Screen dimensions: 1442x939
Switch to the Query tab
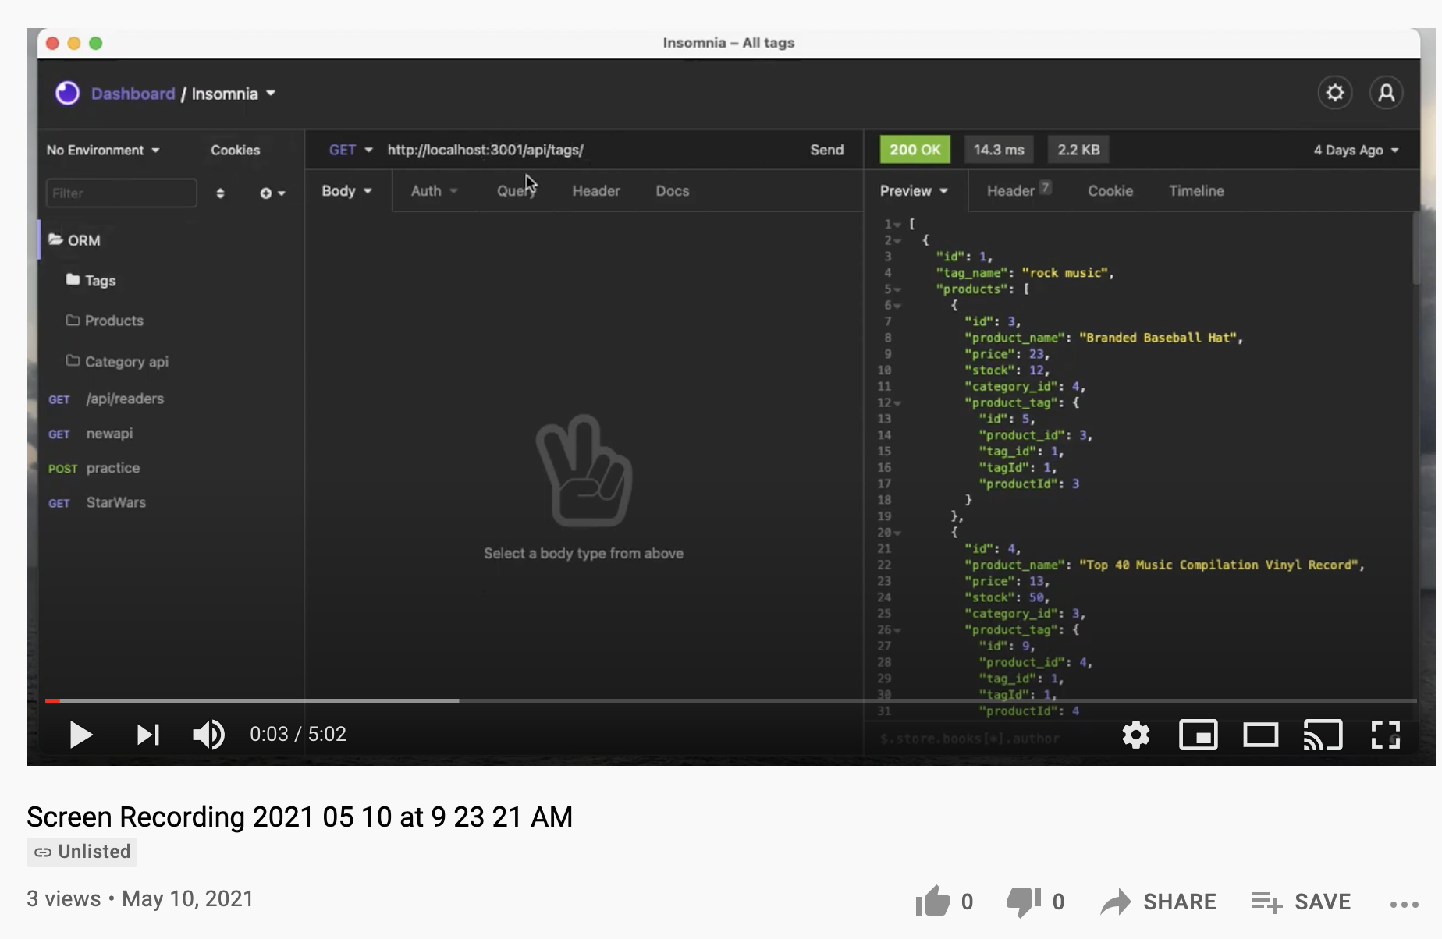516,191
